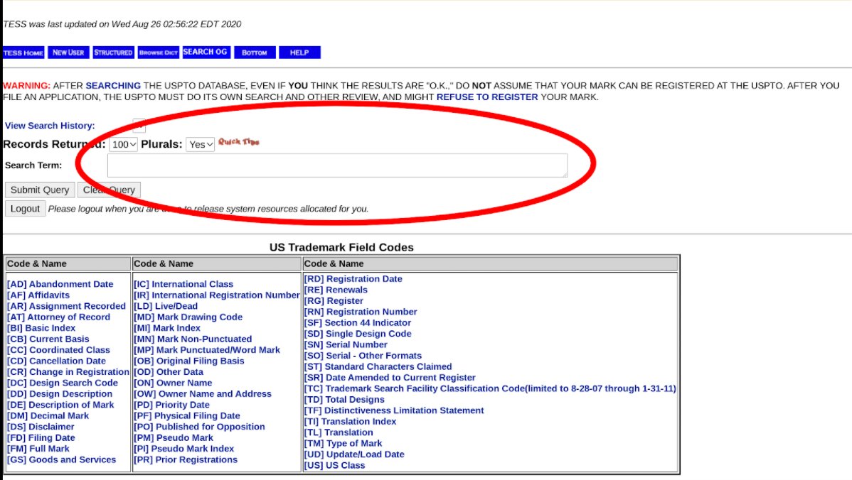This screenshot has height=480, width=852.
Task: Open [DD] Design Description link
Action: [59, 394]
